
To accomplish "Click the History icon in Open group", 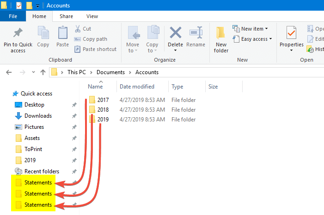I will click(x=310, y=49).
